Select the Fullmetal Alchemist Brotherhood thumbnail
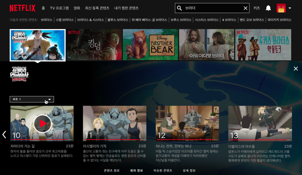302x175 pixels. (x=38, y=45)
